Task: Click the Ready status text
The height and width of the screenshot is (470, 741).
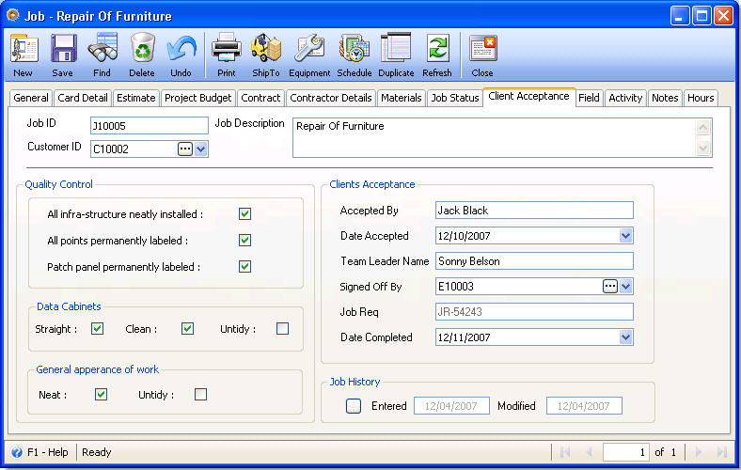Action: pos(97,452)
